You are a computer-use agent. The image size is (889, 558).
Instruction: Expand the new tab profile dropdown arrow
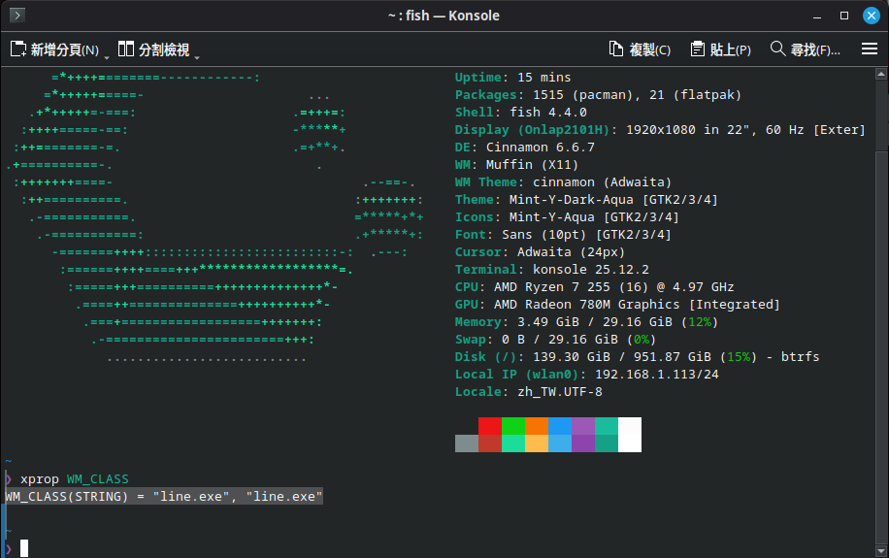[x=107, y=56]
